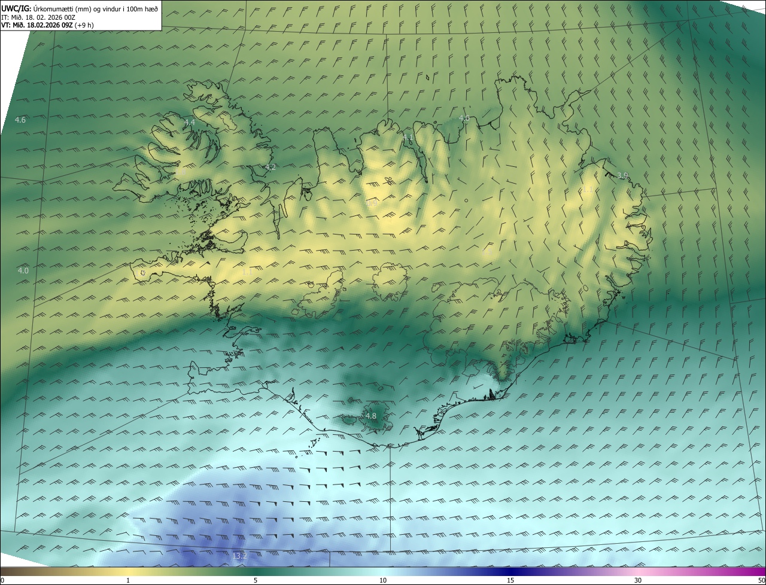Click the 50 tick on the color scale
This screenshot has height=585, width=766.
(761, 580)
